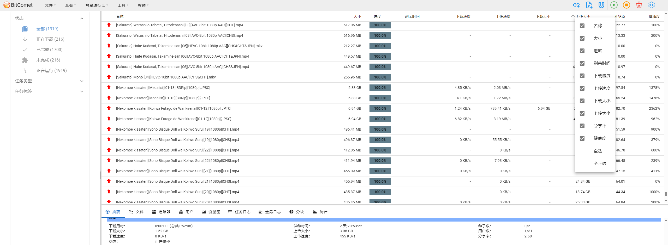The width and height of the screenshot is (668, 245).
Task: Uncheck the 健康度 column checkbox
Action: tap(582, 138)
